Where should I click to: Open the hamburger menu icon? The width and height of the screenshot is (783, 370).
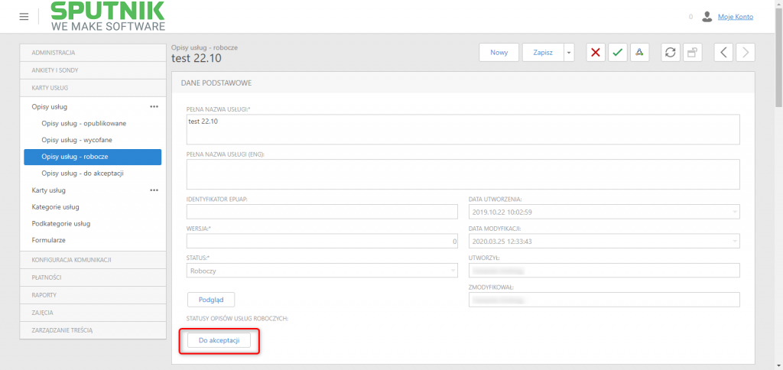(x=24, y=17)
